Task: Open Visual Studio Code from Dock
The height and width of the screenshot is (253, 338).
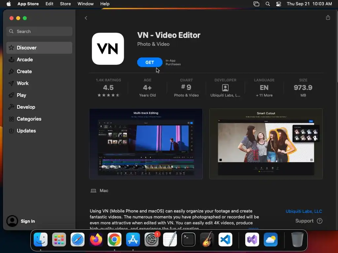Action: coord(225,239)
